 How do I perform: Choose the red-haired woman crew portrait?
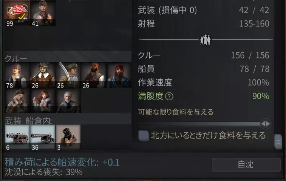point(43,101)
